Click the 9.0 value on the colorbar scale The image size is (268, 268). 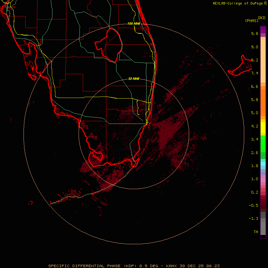(x=255, y=47)
